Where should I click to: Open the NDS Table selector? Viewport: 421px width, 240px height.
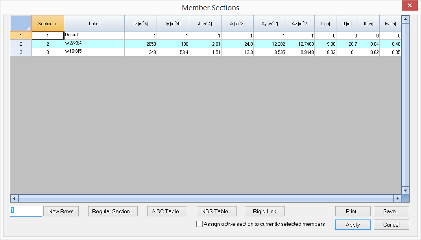tap(216, 211)
